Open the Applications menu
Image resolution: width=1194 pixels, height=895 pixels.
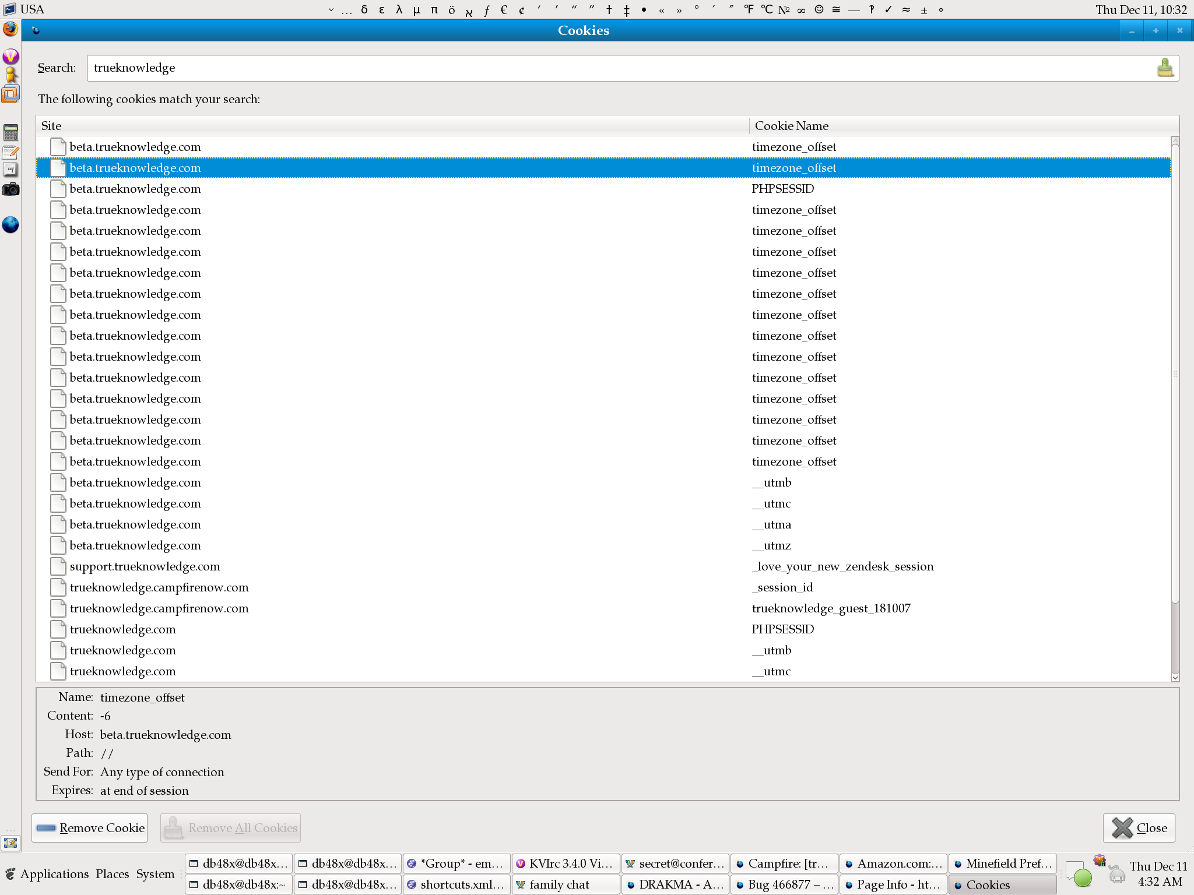click(54, 874)
